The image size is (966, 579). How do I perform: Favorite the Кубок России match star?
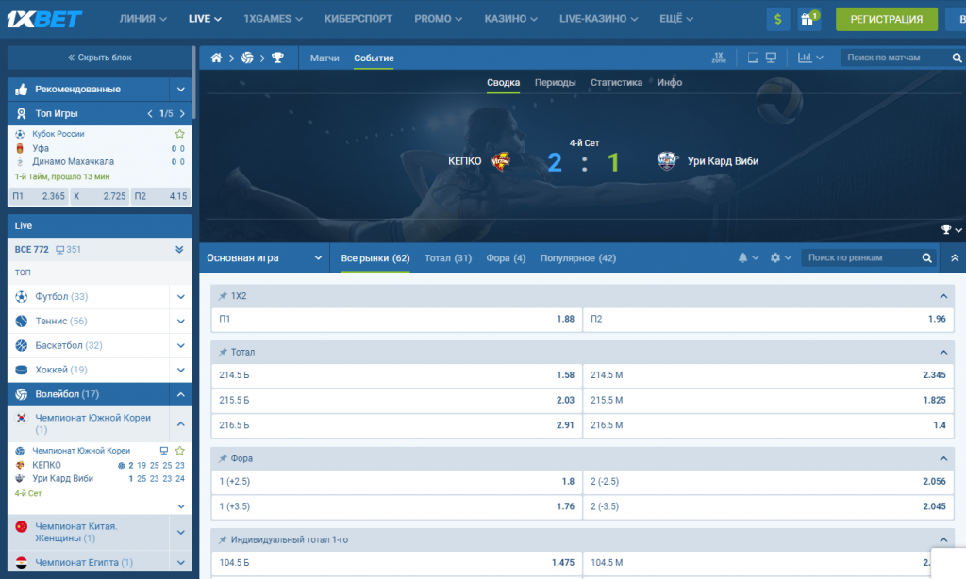[179, 134]
